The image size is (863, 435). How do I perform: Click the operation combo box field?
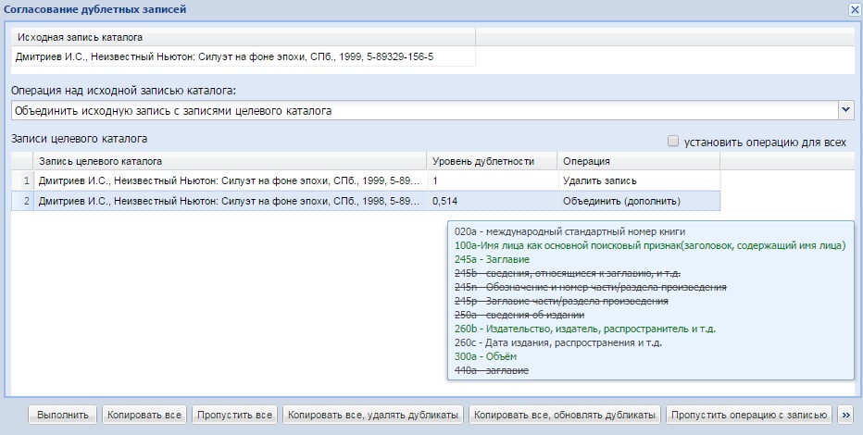tap(425, 110)
